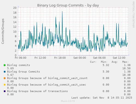Click the Fri 06:00 axis label

[21, 58]
